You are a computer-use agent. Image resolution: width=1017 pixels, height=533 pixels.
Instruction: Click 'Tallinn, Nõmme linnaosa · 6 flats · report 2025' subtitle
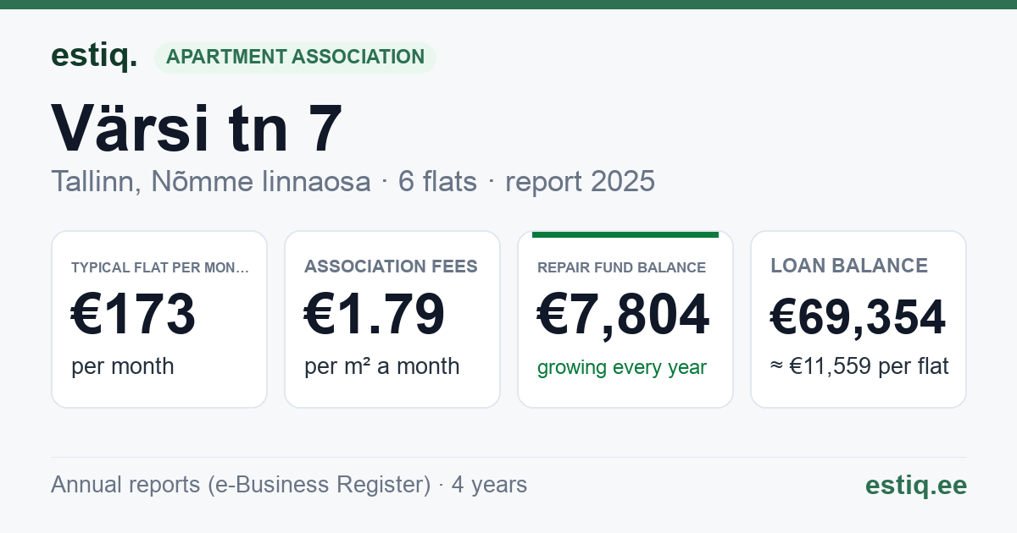353,182
